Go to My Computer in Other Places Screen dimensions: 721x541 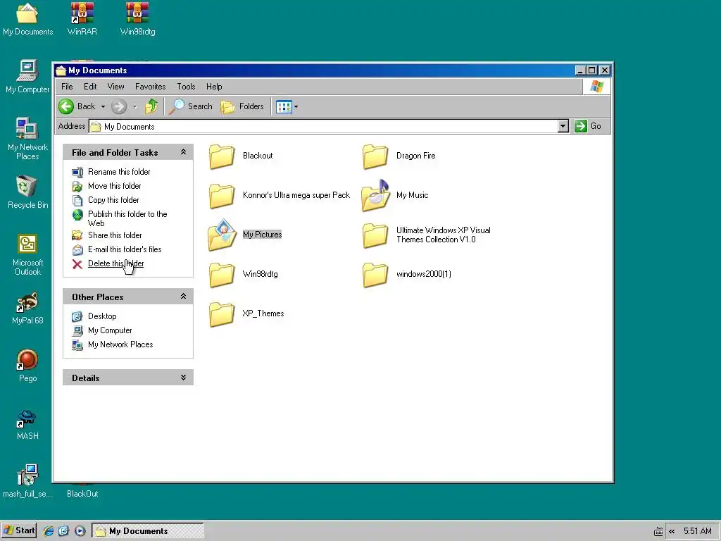[x=110, y=330]
